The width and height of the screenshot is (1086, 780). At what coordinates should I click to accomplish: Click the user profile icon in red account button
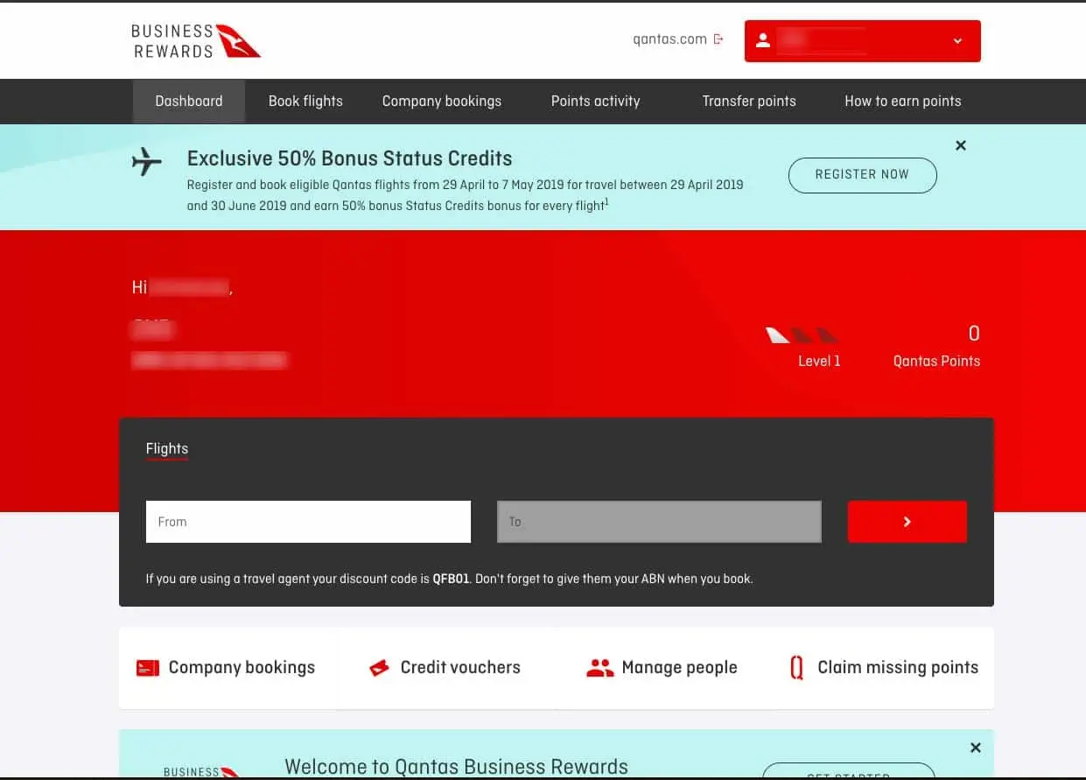[x=763, y=40]
